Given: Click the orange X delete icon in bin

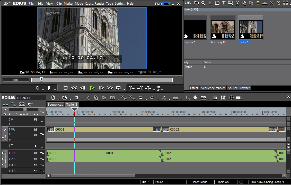Looking at the screenshot, I should (271, 3).
